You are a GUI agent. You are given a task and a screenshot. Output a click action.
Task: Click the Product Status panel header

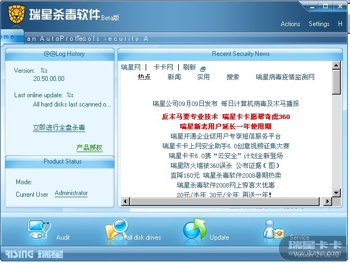click(60, 161)
